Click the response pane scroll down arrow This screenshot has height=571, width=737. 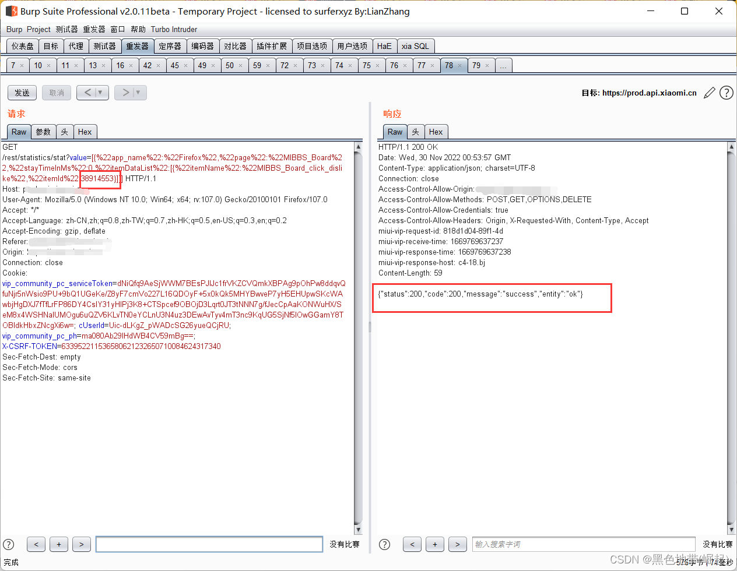(731, 530)
